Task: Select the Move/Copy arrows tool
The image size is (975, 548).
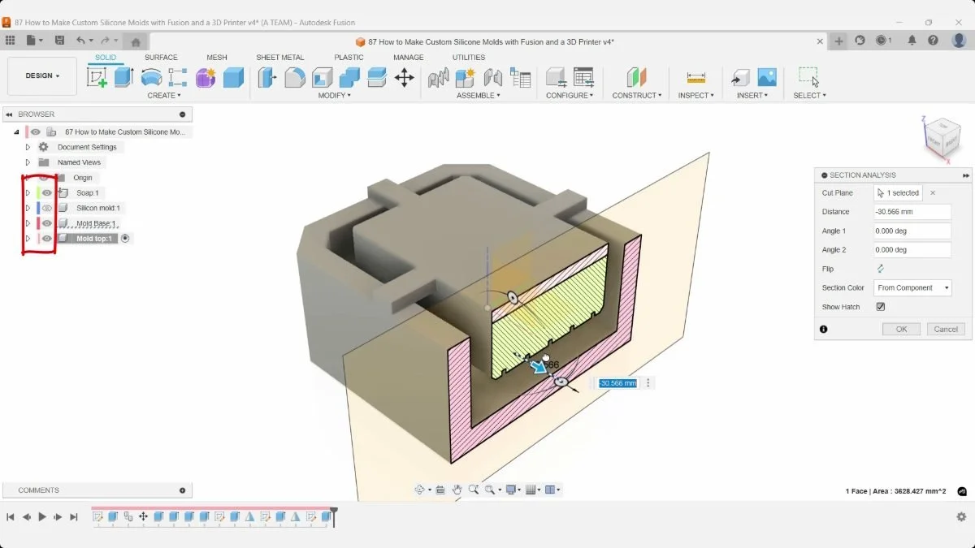Action: [404, 77]
